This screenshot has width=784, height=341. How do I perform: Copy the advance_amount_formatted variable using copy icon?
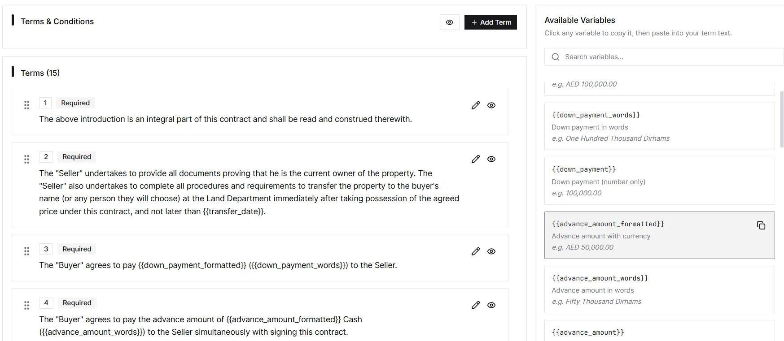click(x=761, y=225)
